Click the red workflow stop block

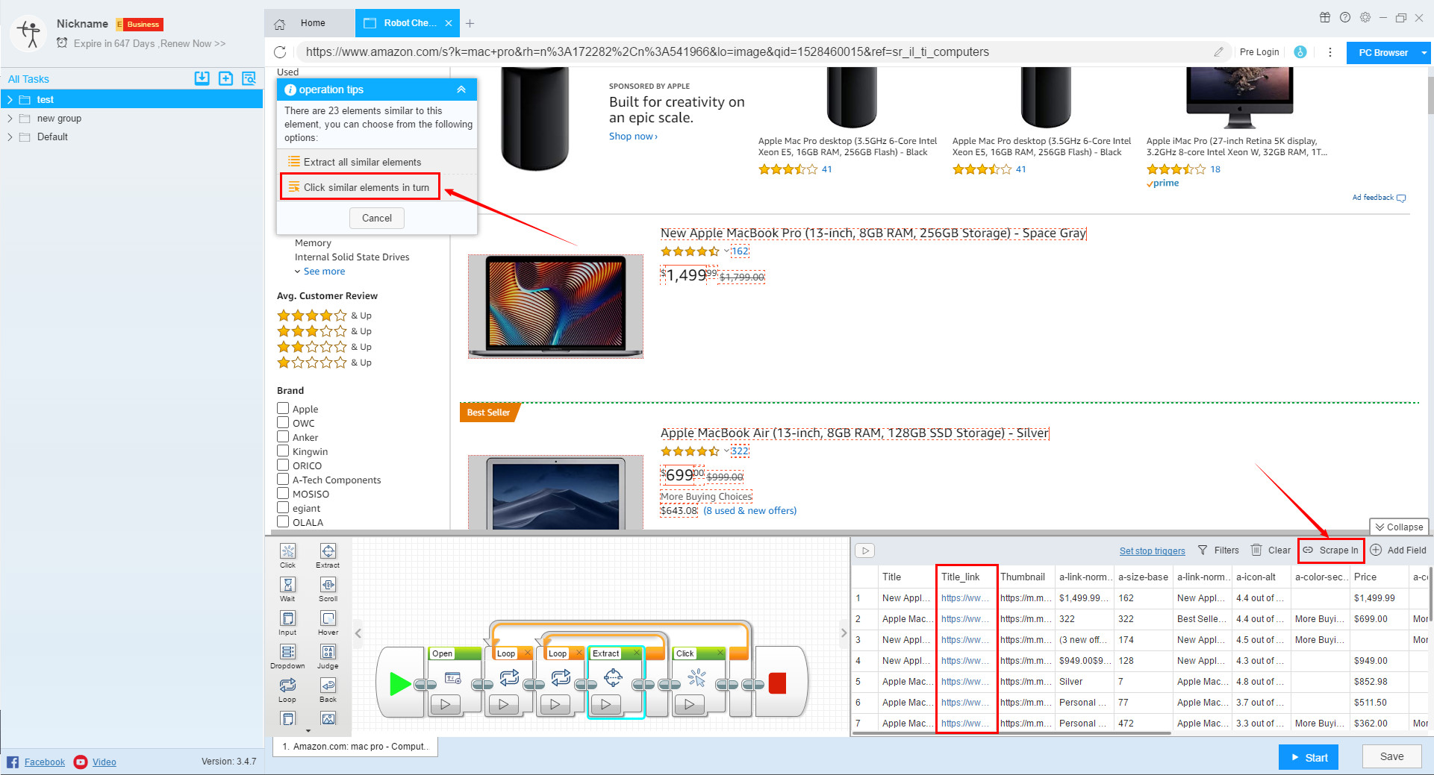pos(777,683)
